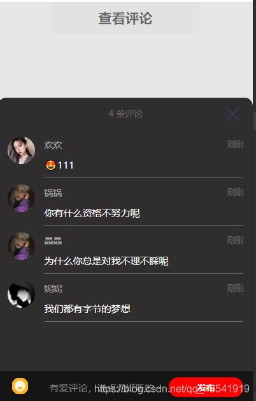Image resolution: width=256 pixels, height=401 pixels.
Task: Click the 4 条评论 header label
Action: coord(125,114)
